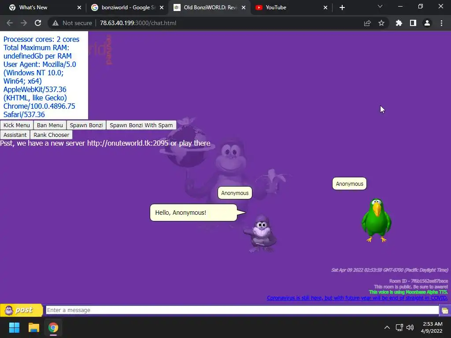
Task: Open the Coronavirus is still here link
Action: point(357,298)
